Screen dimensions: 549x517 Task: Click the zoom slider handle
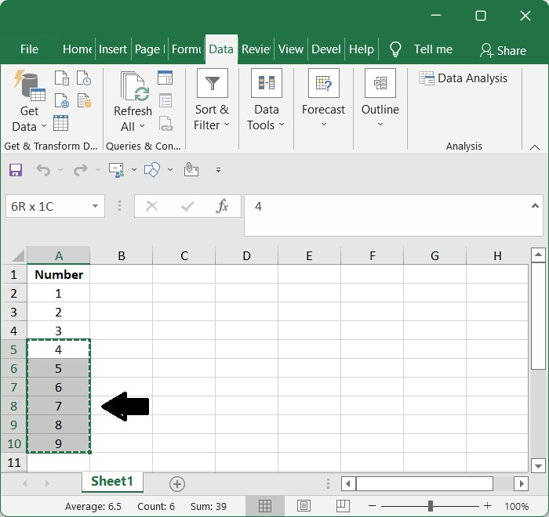tap(430, 506)
